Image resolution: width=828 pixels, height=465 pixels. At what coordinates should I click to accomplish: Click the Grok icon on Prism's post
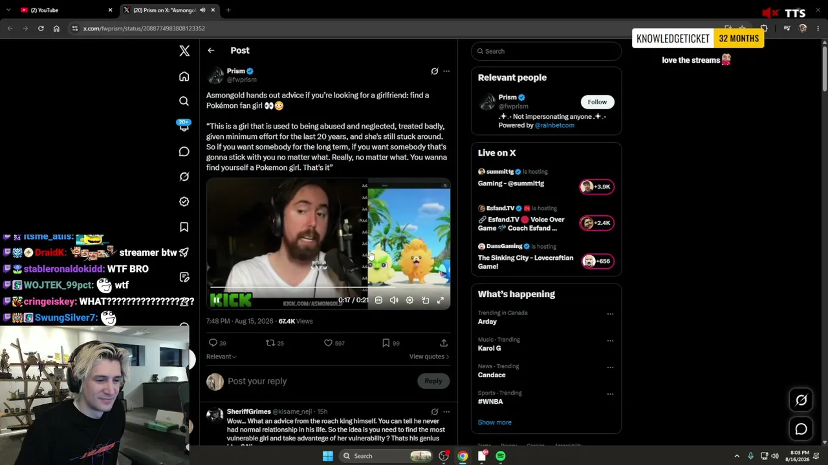(x=435, y=71)
